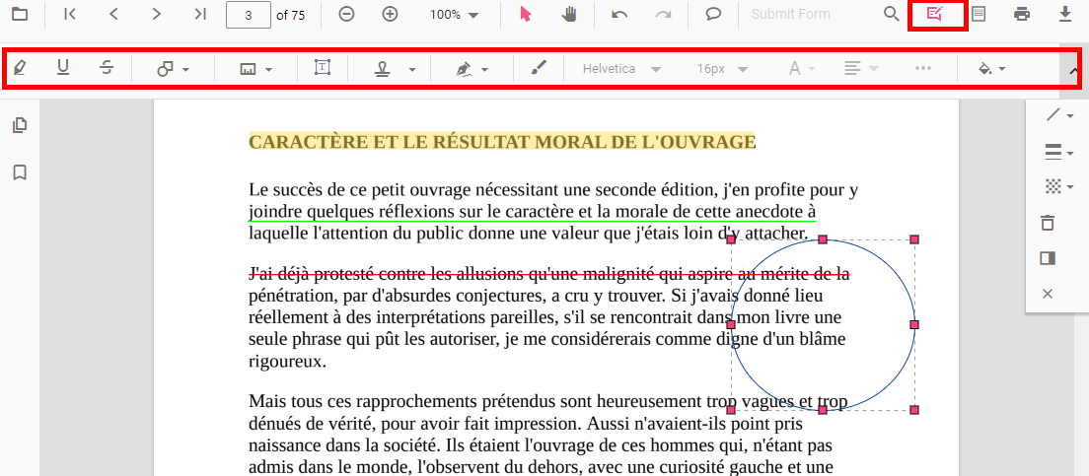The height and width of the screenshot is (476, 1089).
Task: Undo the last action
Action: click(x=619, y=14)
